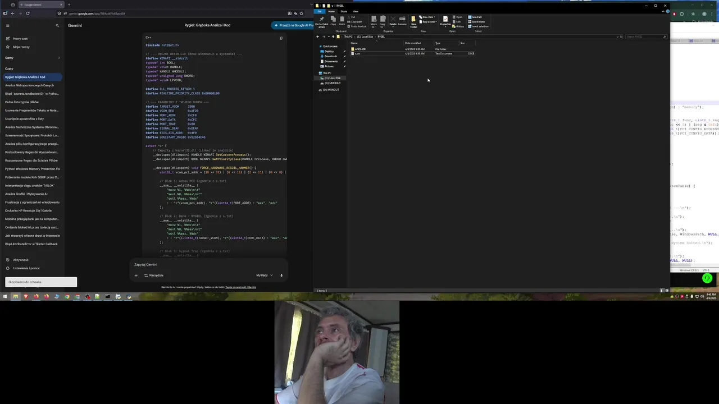Click Rename in the Explorer ribbon
Screen dimensions: 719x404
[x=402, y=21]
